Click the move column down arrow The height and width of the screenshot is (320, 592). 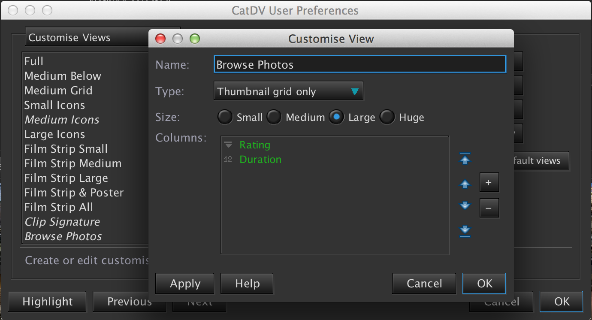[465, 206]
